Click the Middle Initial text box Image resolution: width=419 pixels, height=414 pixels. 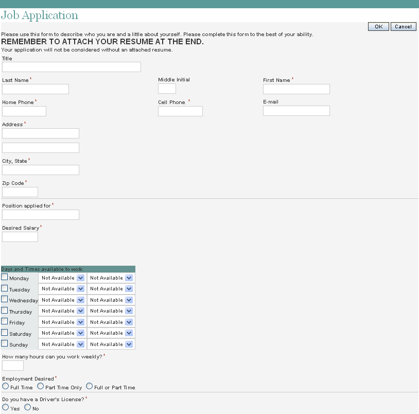(x=167, y=89)
